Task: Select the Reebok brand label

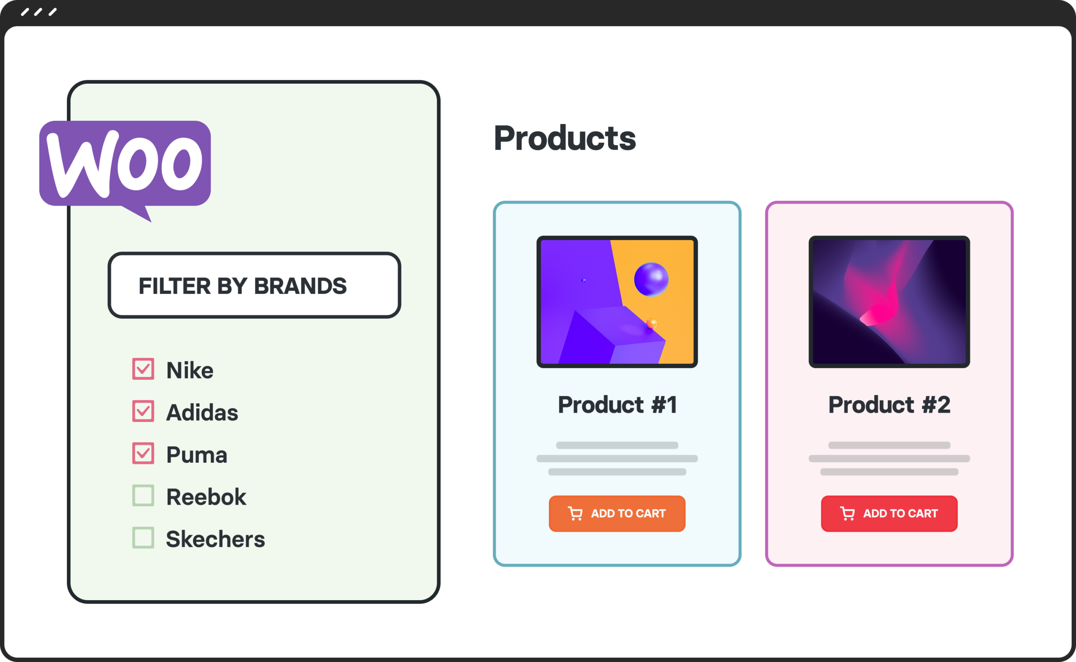Action: (x=206, y=497)
